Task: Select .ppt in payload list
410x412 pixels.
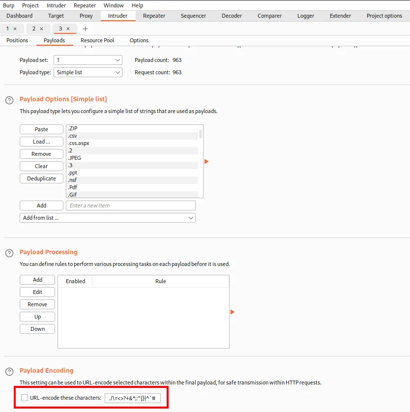Action: 133,173
